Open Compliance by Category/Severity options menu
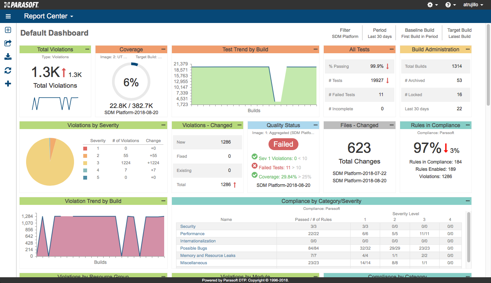The width and height of the screenshot is (491, 283). point(468,201)
